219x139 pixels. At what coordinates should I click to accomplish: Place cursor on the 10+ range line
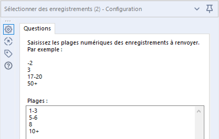click(x=34, y=131)
